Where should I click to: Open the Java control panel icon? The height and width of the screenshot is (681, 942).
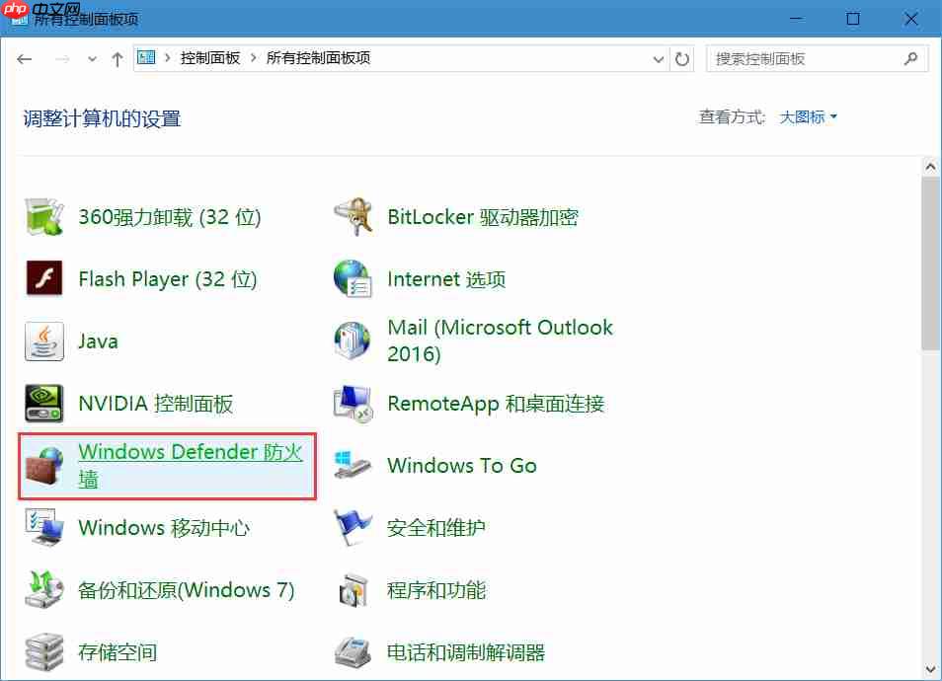pos(98,340)
